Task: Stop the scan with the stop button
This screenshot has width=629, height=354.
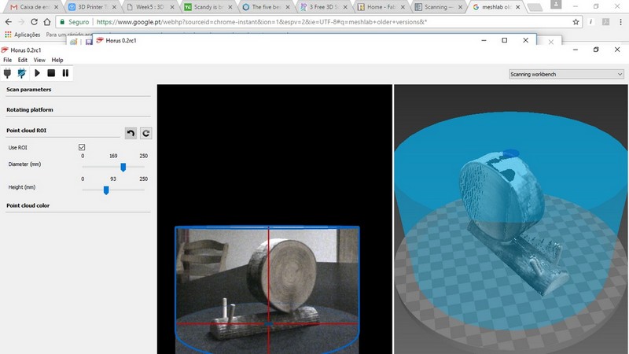Action: (51, 73)
